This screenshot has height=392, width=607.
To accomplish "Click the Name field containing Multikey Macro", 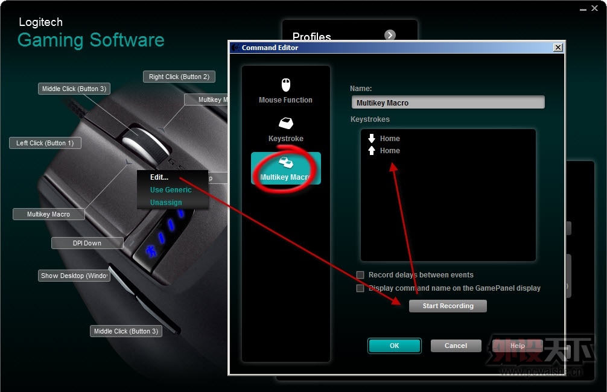I will click(x=448, y=103).
